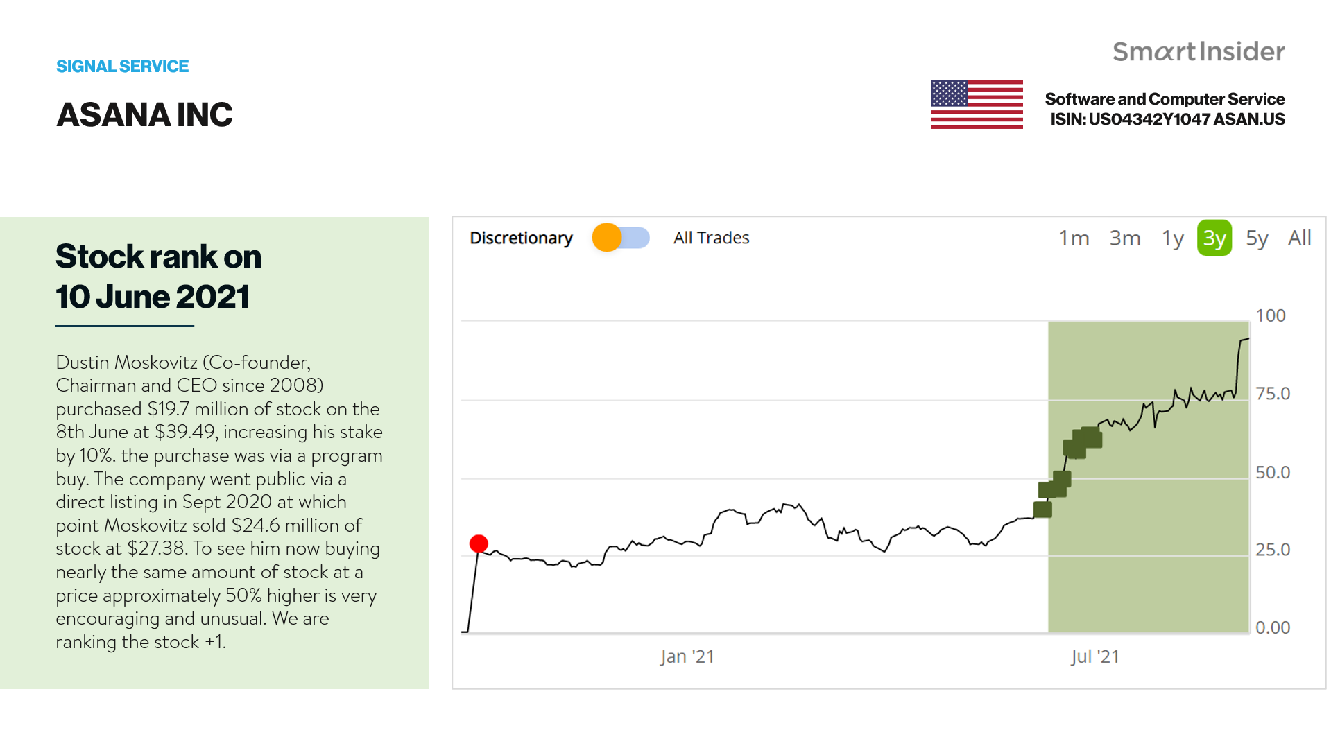Image resolution: width=1331 pixels, height=748 pixels.
Task: Click the Jan '21 axis label
Action: (687, 656)
